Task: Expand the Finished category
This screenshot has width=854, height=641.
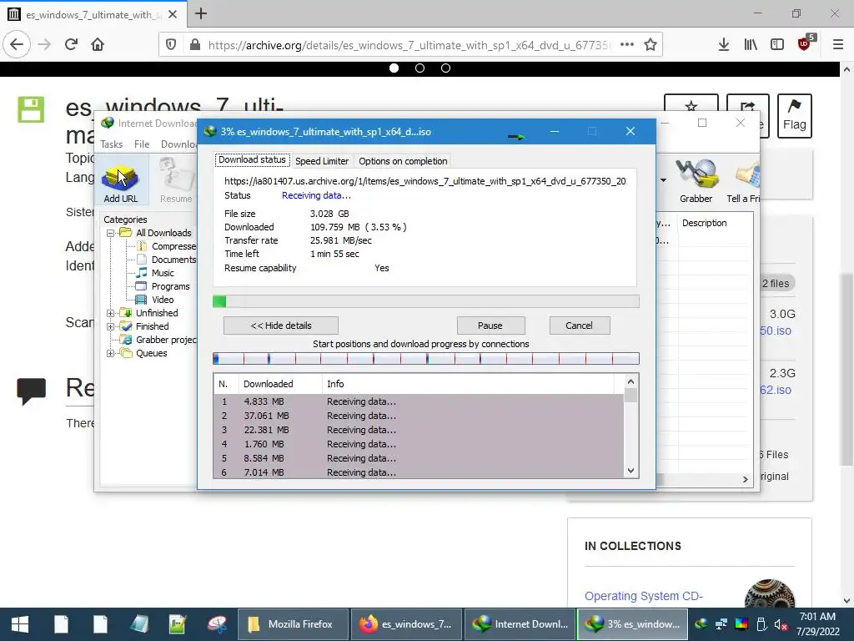Action: (111, 326)
